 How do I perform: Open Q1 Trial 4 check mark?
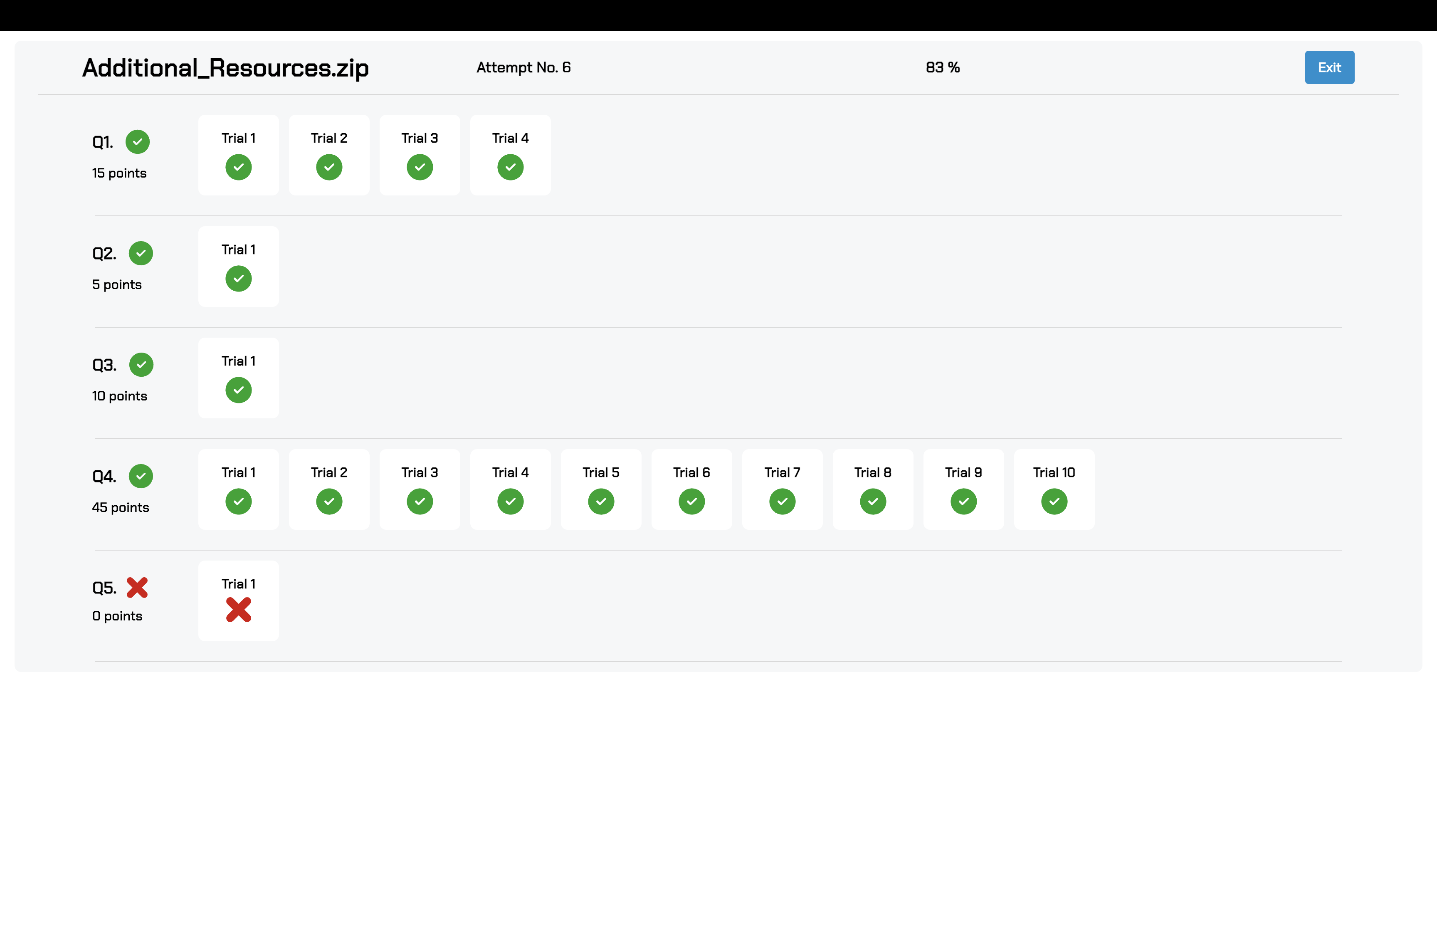(x=510, y=167)
